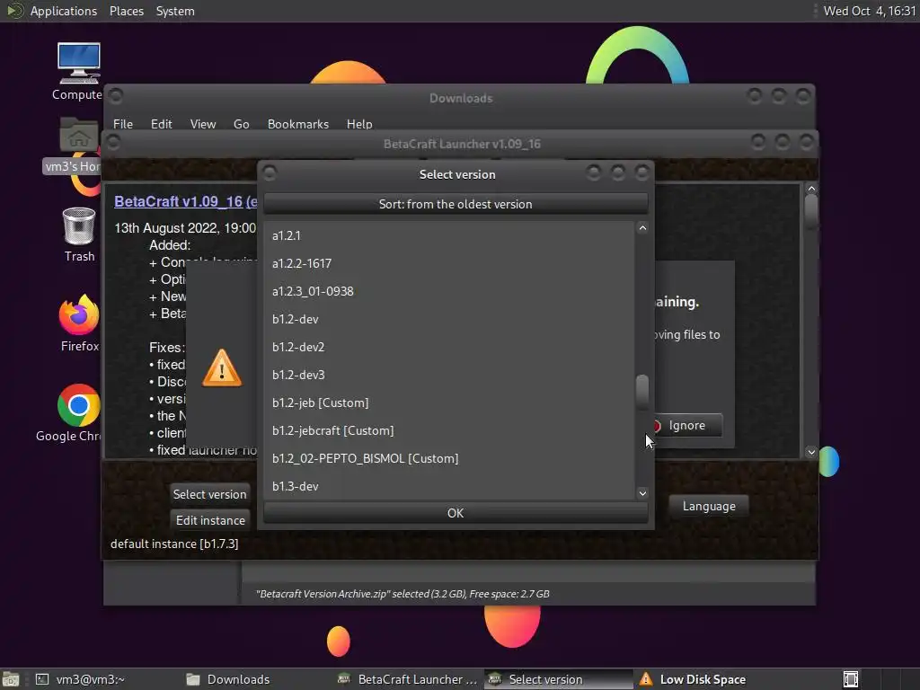Open the System menu
920x690 pixels.
tap(175, 11)
